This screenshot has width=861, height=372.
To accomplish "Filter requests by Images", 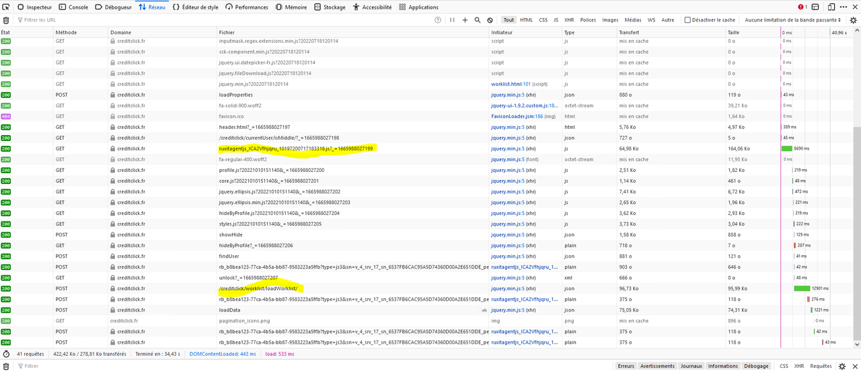I will [x=610, y=20].
